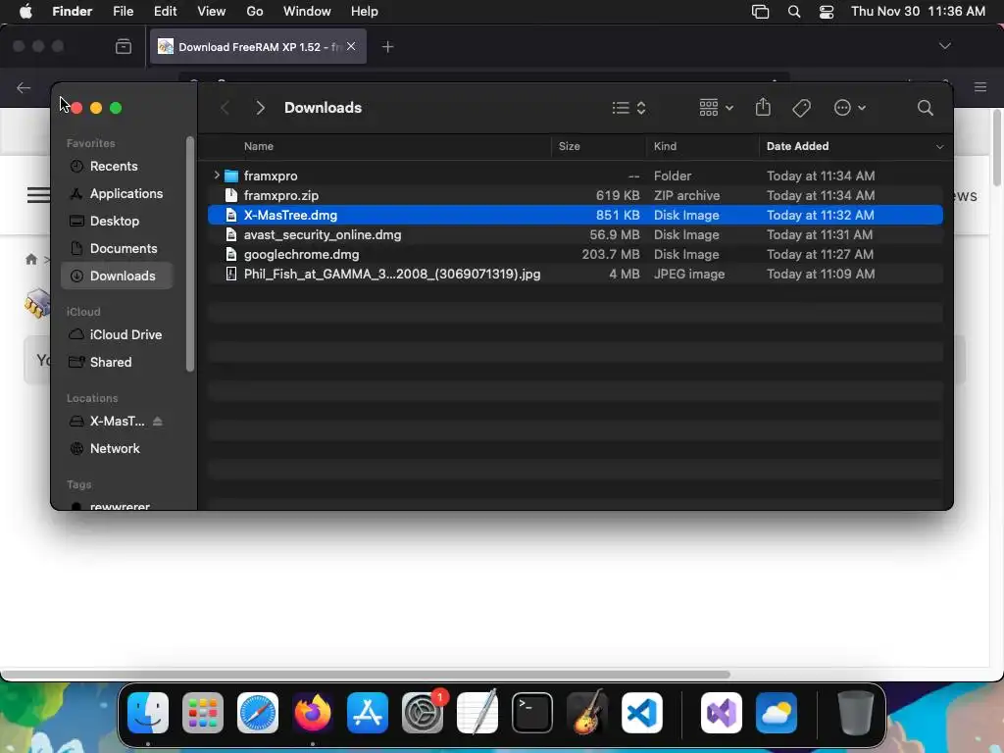
Task: Open X-MasT... volume in sidebar
Action: pos(118,421)
